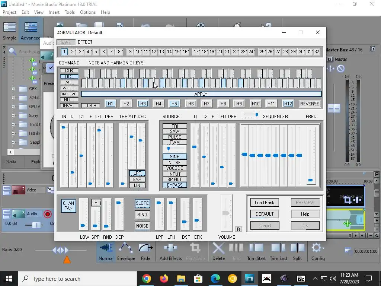Open Chrome from the taskbar
Viewport: 381px width, 286px height.
[x=147, y=279]
